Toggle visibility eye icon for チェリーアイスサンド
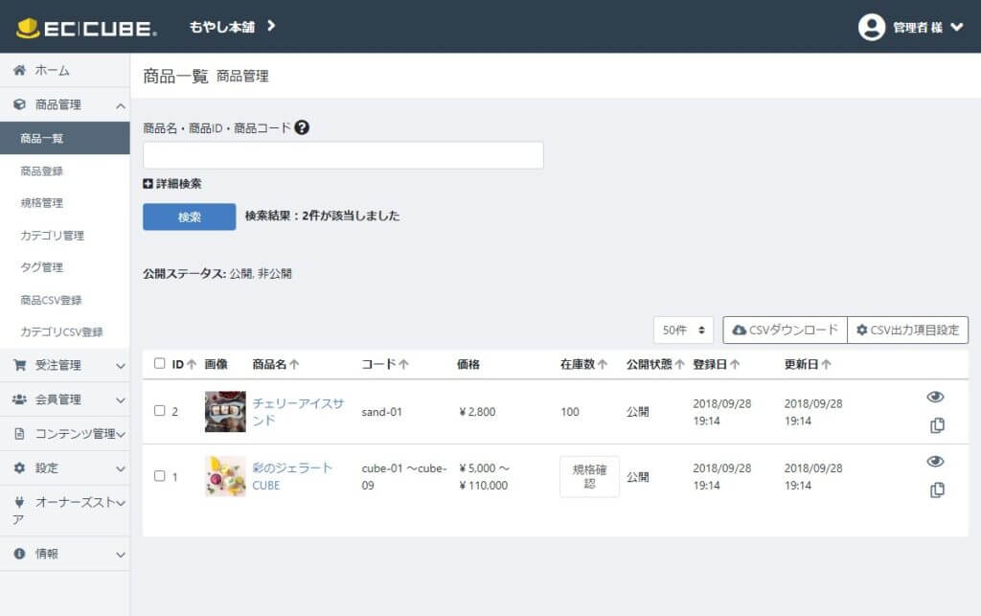This screenshot has width=981, height=616. coord(936,397)
